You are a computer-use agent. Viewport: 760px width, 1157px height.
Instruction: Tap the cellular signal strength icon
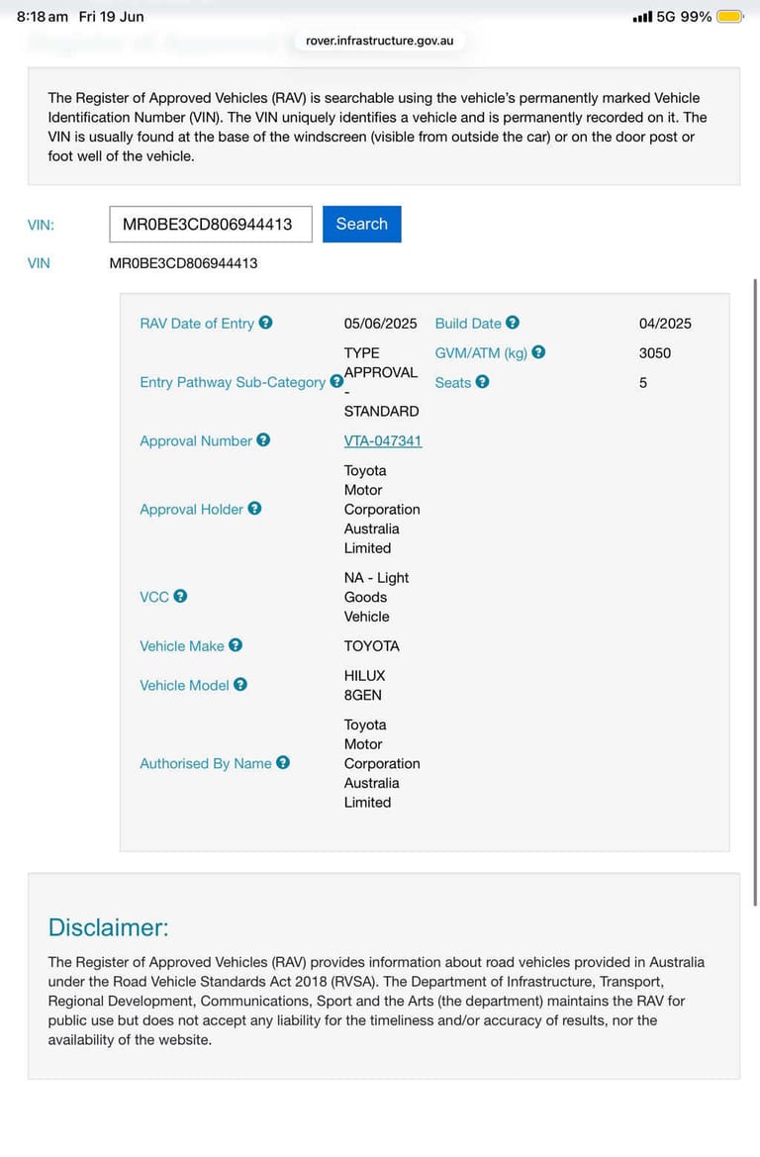[642, 16]
